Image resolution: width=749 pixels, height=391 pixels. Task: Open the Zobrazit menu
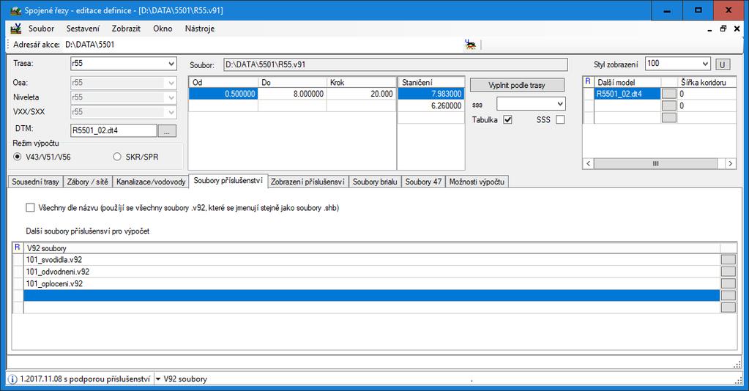[126, 29]
